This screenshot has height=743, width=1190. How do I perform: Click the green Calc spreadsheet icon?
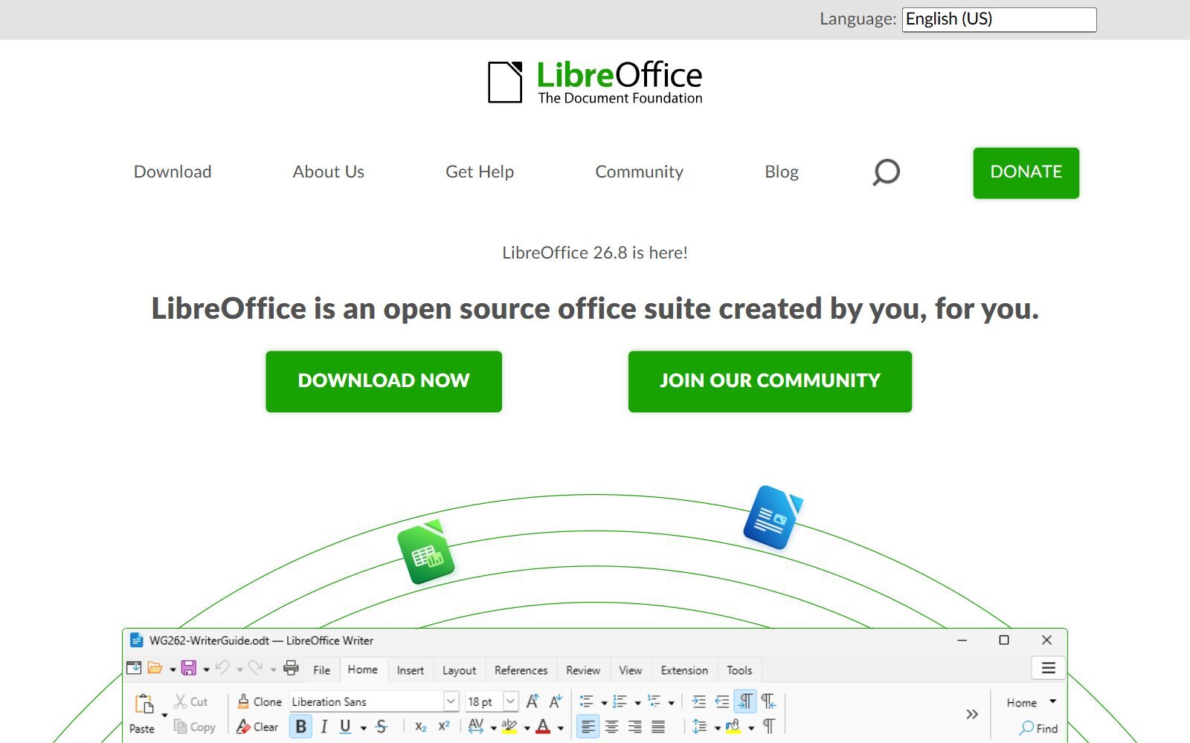(425, 552)
